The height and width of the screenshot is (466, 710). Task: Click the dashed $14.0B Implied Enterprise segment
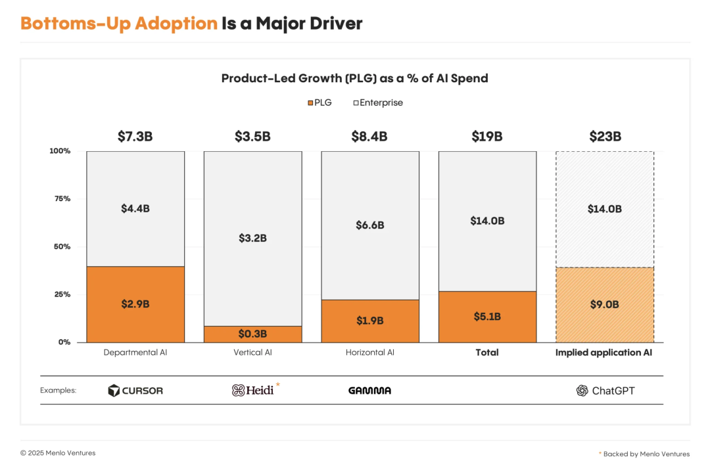pos(605,209)
